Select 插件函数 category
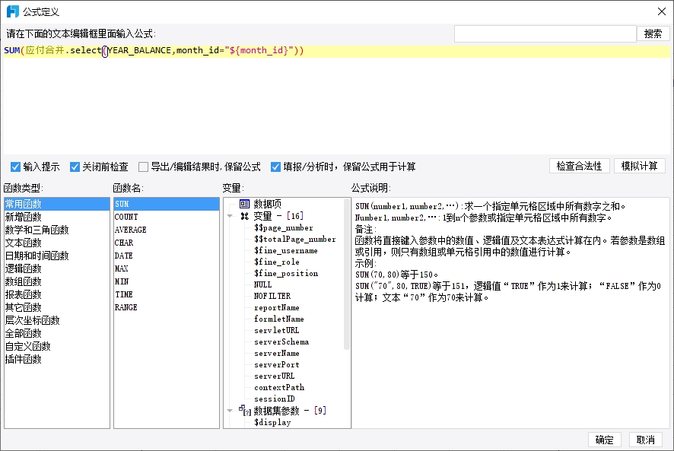Viewport: 674px width, 451px height. 57,358
